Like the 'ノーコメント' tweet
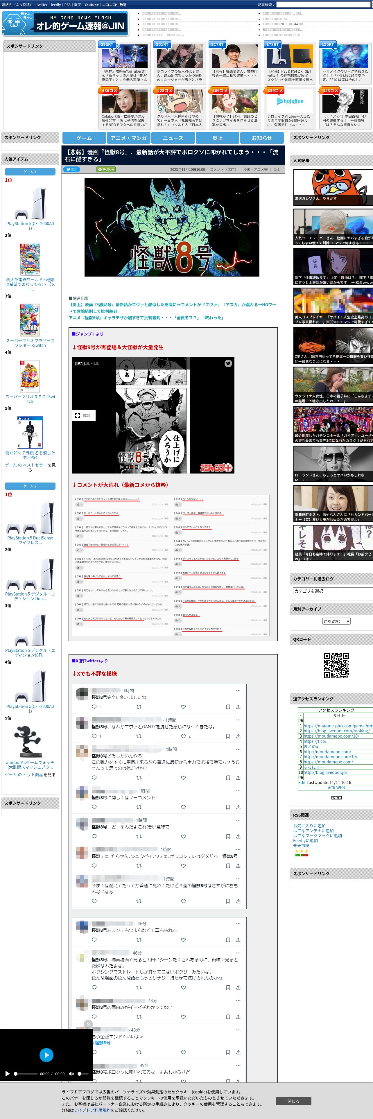 click(183, 807)
